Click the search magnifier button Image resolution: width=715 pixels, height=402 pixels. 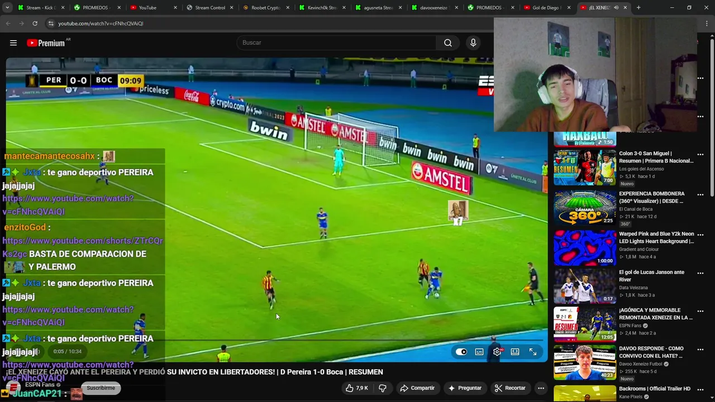[448, 43]
